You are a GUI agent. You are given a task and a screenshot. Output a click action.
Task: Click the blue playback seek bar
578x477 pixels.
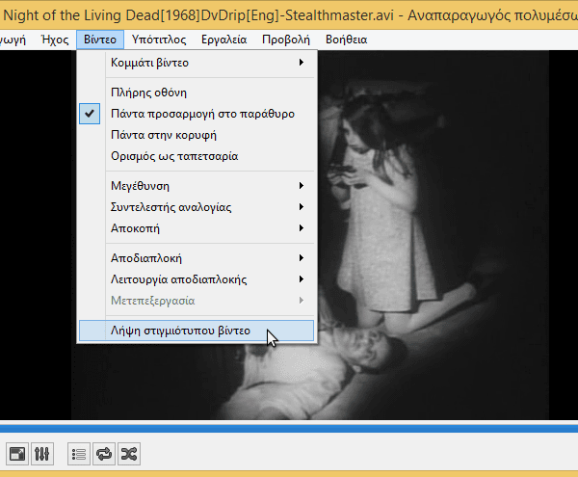coord(289,429)
